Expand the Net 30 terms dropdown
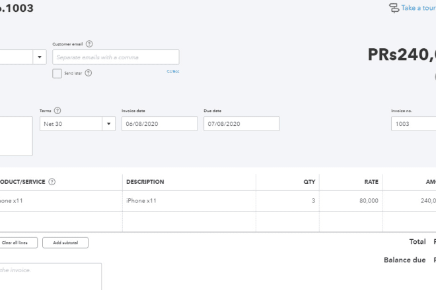Viewport: 436px width, 290px height. click(x=109, y=124)
